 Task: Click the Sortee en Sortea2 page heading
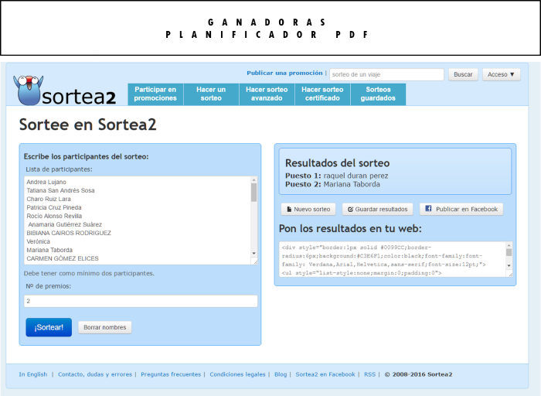(x=87, y=125)
